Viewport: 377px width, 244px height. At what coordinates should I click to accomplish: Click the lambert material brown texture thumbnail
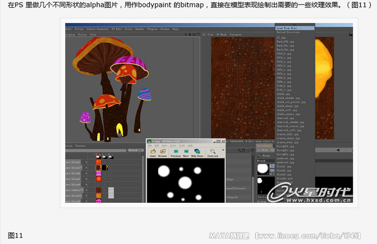(99, 190)
